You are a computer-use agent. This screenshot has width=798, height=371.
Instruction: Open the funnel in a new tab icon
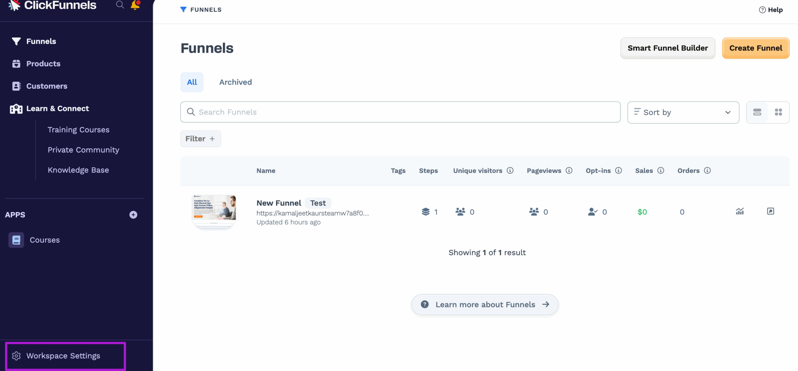(x=771, y=211)
